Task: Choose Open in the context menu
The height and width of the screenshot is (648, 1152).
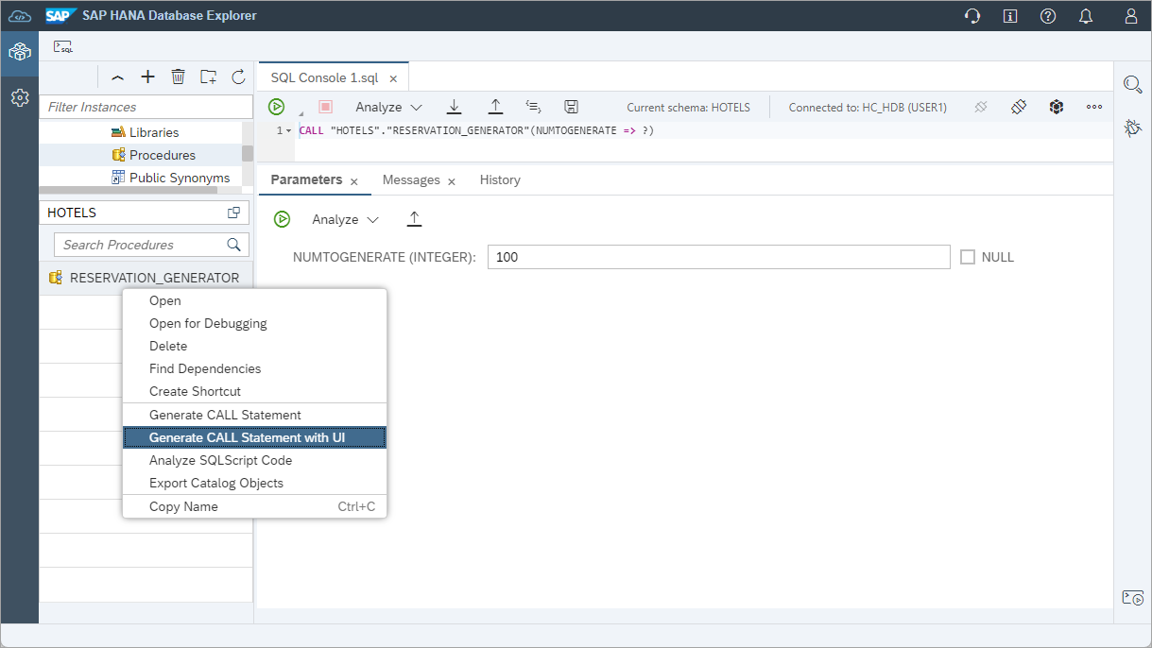Action: (x=254, y=300)
